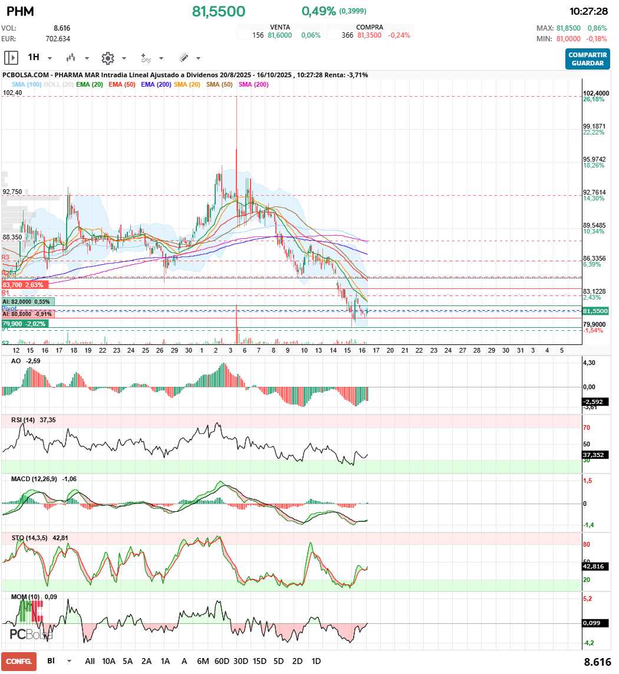The height and width of the screenshot is (674, 619).
Task: Click the AI: 82,0000 0,55% alert label
Action: pyautogui.click(x=28, y=302)
